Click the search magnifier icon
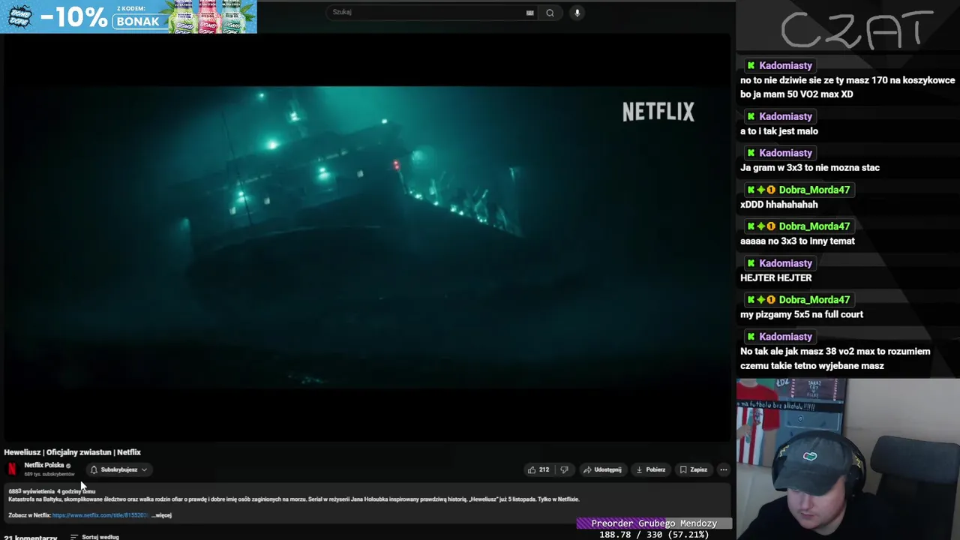This screenshot has width=960, height=540. click(x=550, y=13)
